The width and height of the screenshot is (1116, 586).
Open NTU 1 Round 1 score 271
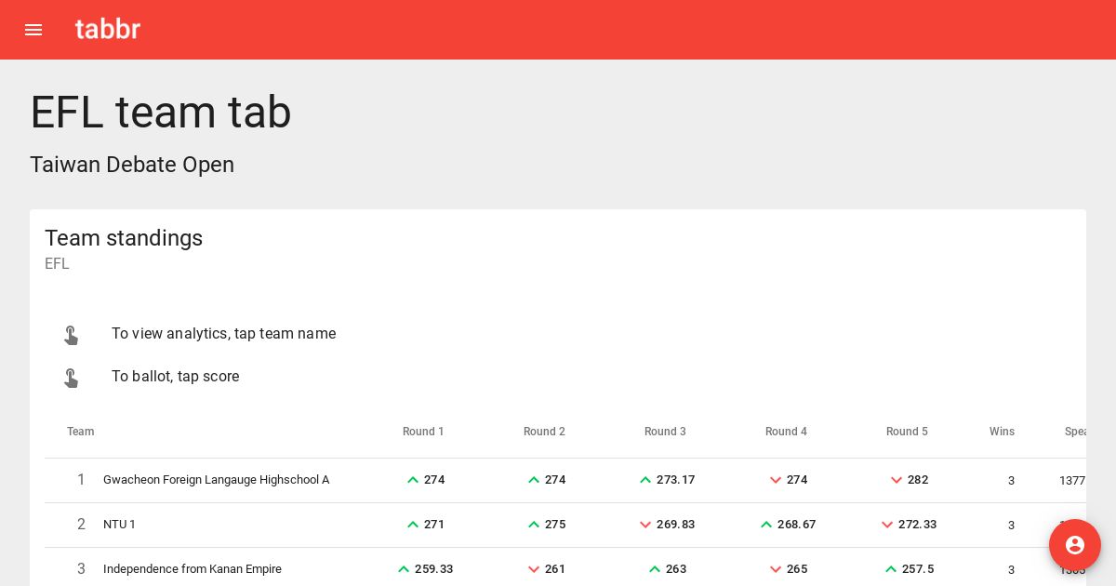(434, 525)
